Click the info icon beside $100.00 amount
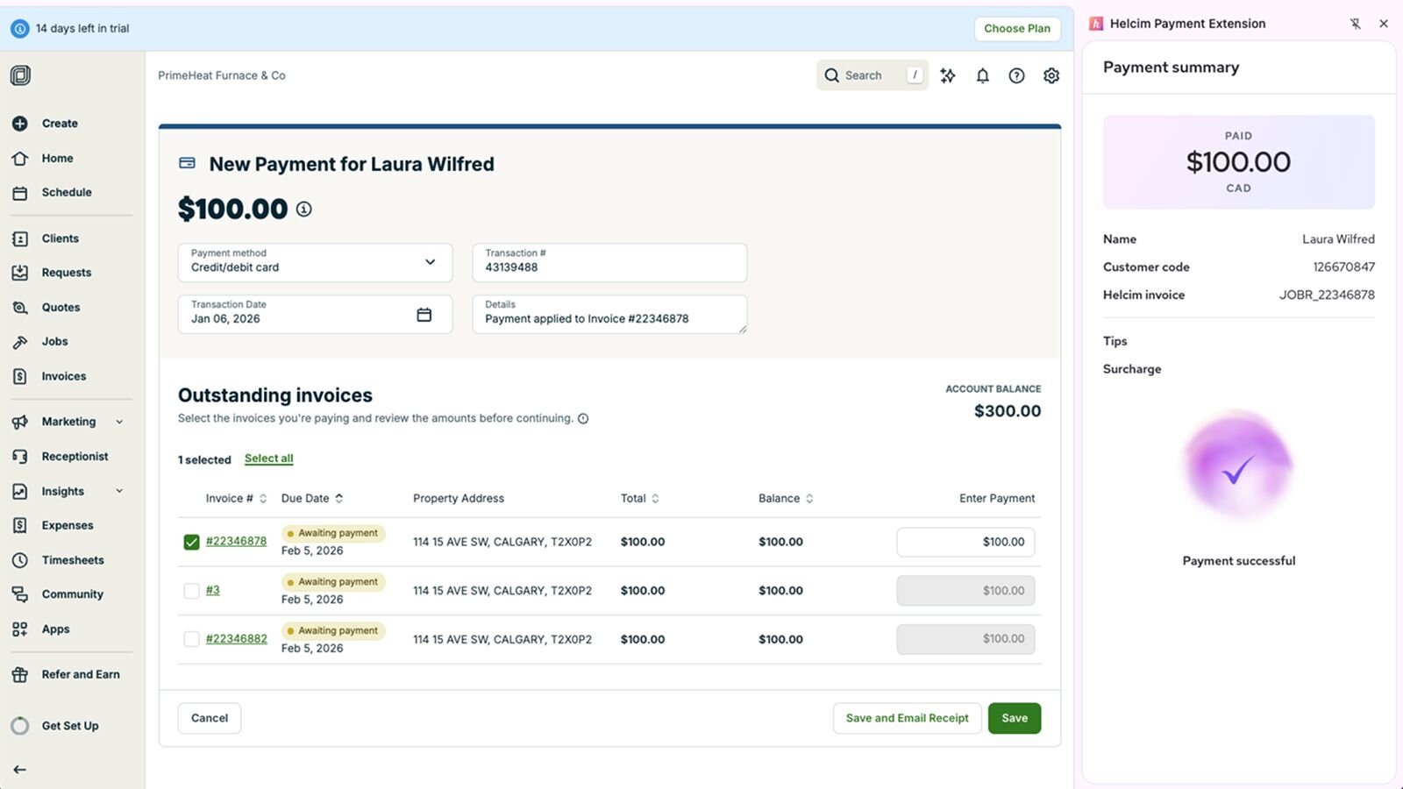The height and width of the screenshot is (789, 1403). click(x=303, y=209)
